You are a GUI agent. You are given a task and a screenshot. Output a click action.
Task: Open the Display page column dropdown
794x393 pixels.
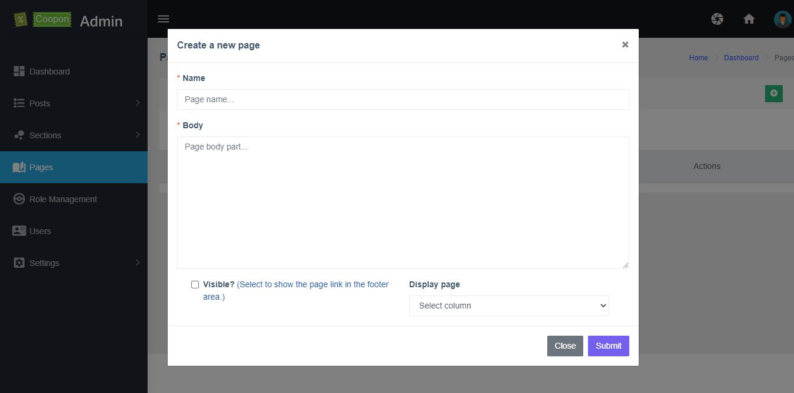[509, 306]
